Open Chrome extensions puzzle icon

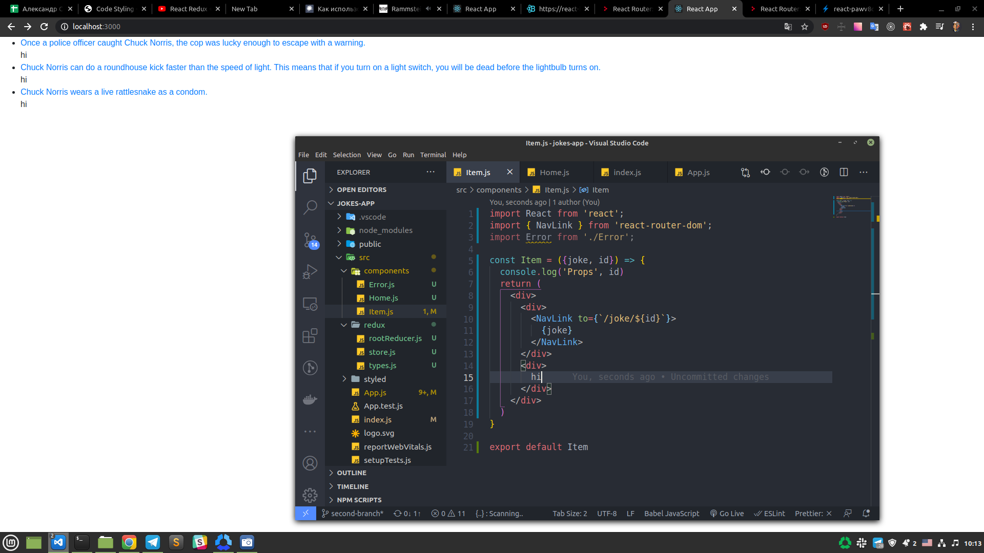point(924,27)
